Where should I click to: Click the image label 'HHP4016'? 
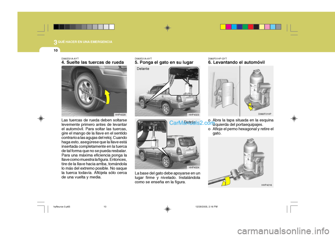pos(267,185)
